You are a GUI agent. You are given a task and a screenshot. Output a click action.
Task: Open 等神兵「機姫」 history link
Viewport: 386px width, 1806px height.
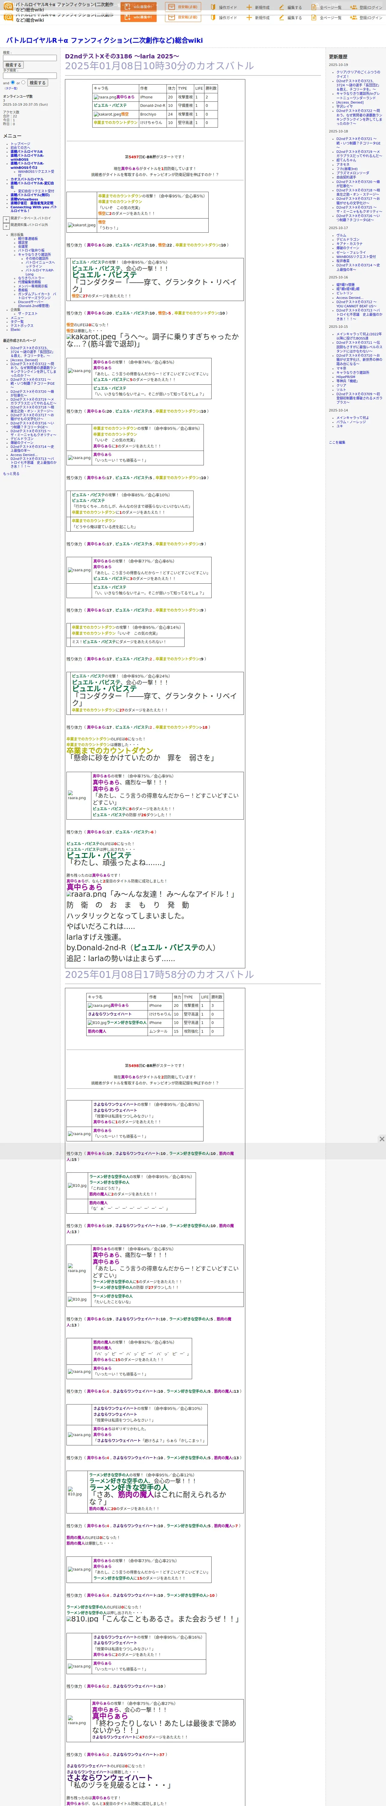(348, 381)
